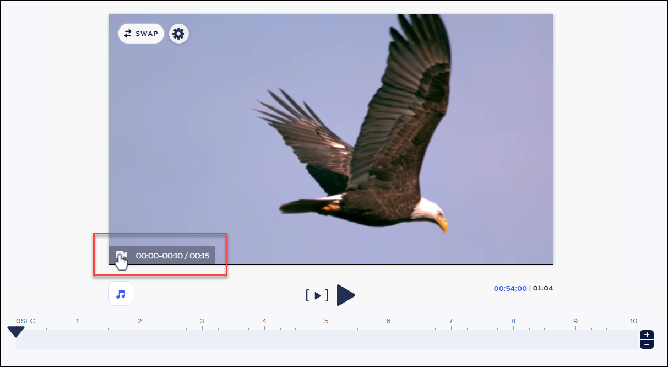Click the empty timeline track strip
The image size is (668, 367).
pyautogui.click(x=330, y=339)
